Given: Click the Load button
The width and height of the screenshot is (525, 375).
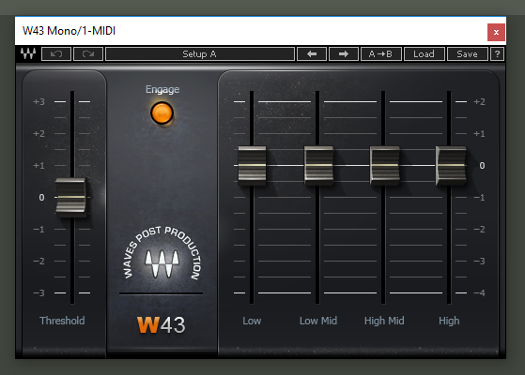Looking at the screenshot, I should (x=425, y=53).
